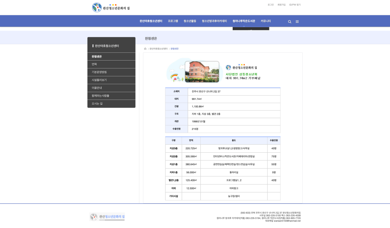This screenshot has height=228, width=390.
Task: Click the 지하1층 row label
Action: pyautogui.click(x=173, y=172)
